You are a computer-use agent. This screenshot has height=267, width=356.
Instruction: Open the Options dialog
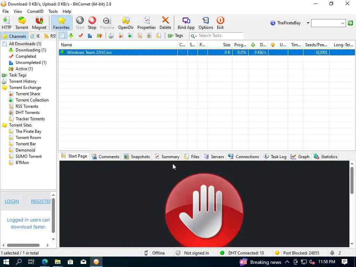(x=206, y=23)
